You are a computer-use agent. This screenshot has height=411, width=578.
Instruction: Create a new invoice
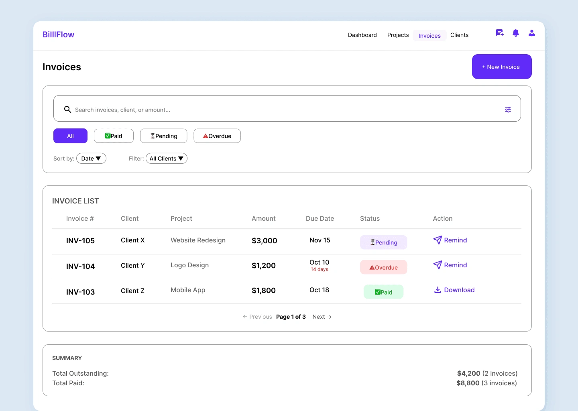pos(502,67)
